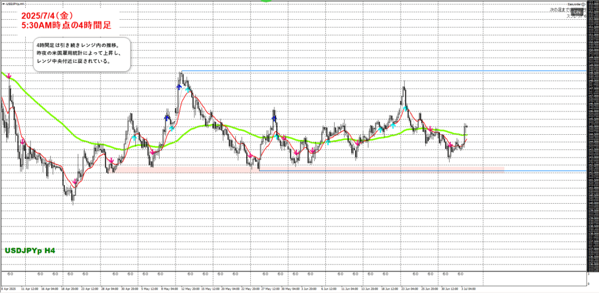This screenshot has width=599, height=293.
Task: Click the 153.000 price label
Action: click(x=593, y=4)
